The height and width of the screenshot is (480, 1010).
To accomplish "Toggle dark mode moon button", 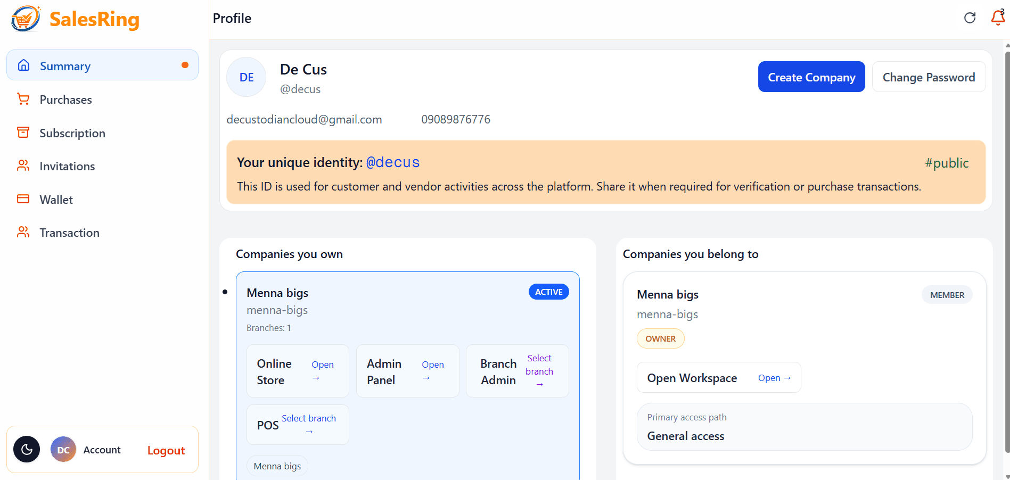I will pos(27,450).
